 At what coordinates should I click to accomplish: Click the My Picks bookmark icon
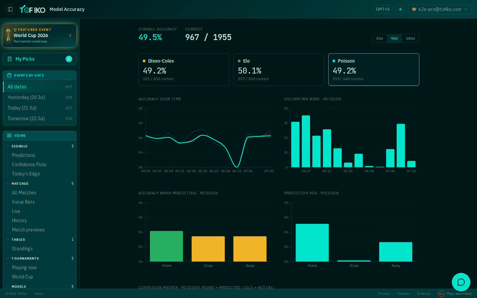(x=10, y=59)
